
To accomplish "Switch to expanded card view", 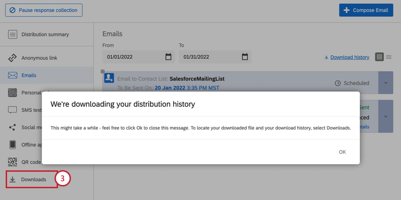I will 379,57.
